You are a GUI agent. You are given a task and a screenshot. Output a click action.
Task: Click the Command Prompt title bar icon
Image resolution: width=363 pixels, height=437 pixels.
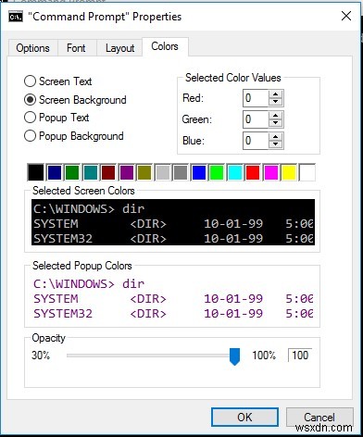pos(16,17)
